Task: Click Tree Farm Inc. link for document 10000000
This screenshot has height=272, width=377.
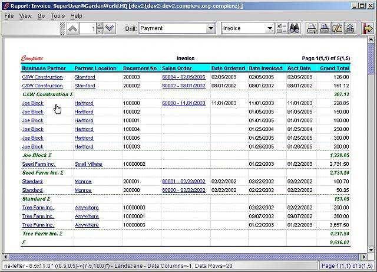Action: (38, 208)
